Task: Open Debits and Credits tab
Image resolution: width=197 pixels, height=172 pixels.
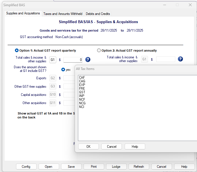Action: [x=98, y=14]
